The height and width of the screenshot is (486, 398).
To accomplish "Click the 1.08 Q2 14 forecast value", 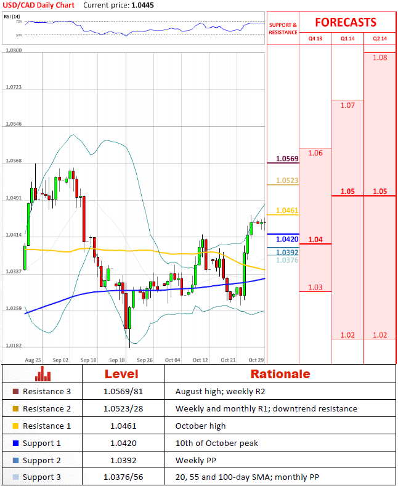I will point(380,58).
